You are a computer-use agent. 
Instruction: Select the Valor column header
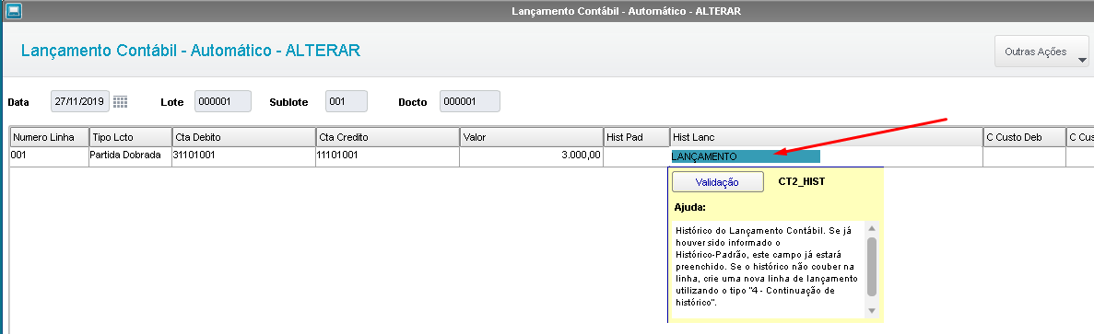click(x=532, y=137)
